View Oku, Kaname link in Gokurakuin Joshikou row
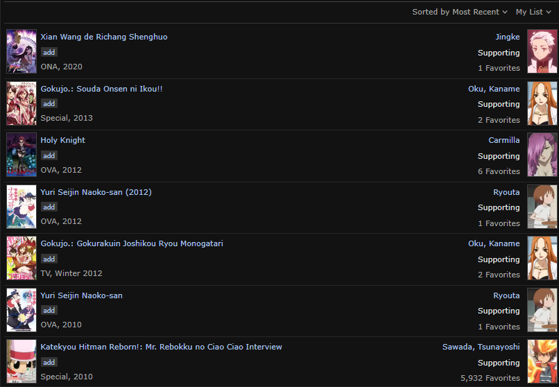Viewport: 559px width, 387px height. 494,243
